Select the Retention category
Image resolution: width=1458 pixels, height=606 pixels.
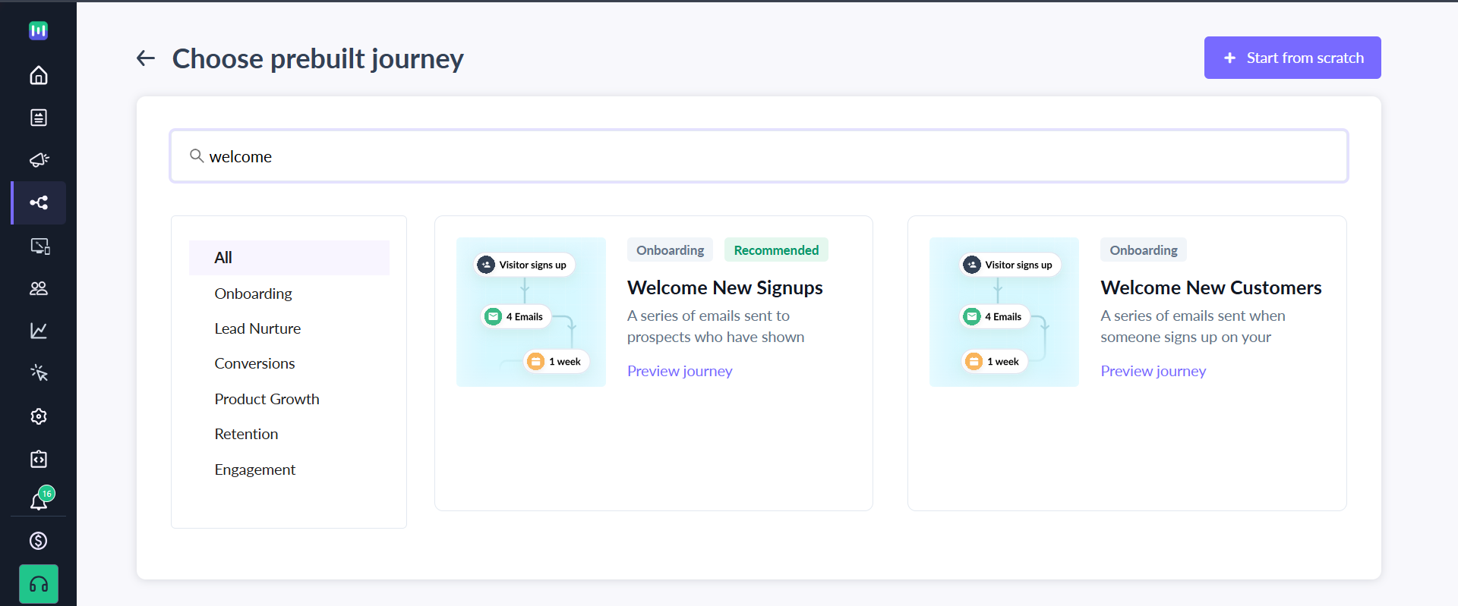246,434
